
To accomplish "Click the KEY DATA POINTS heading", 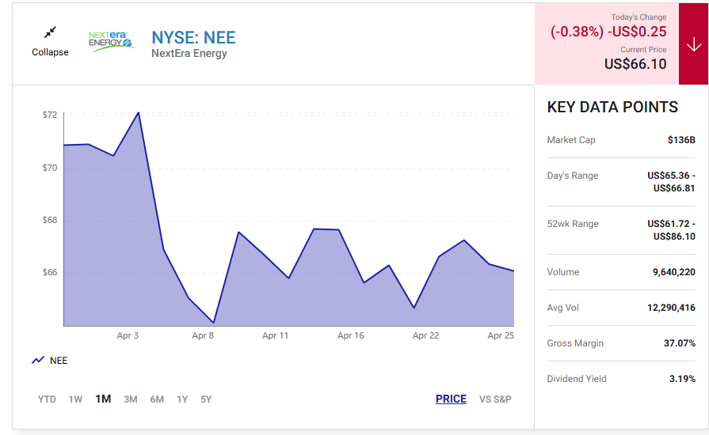I will pyautogui.click(x=612, y=108).
